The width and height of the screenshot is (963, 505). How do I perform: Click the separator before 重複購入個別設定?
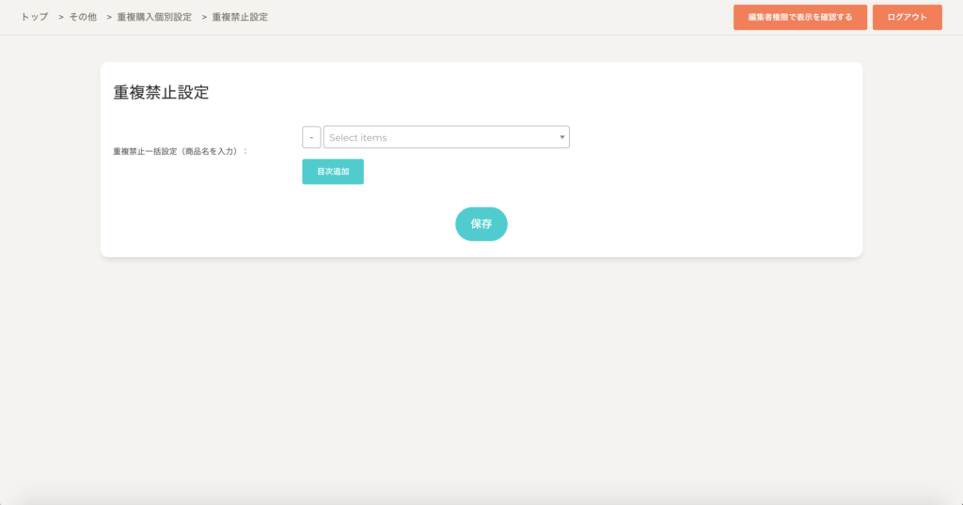pos(109,17)
